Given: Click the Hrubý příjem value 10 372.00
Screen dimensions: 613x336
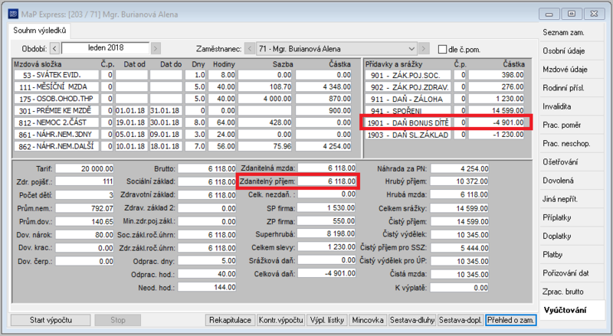Looking at the screenshot, I should coord(460,181).
